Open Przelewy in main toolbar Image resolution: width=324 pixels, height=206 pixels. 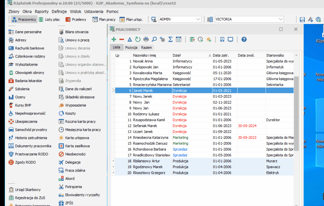pyautogui.click(x=76, y=19)
